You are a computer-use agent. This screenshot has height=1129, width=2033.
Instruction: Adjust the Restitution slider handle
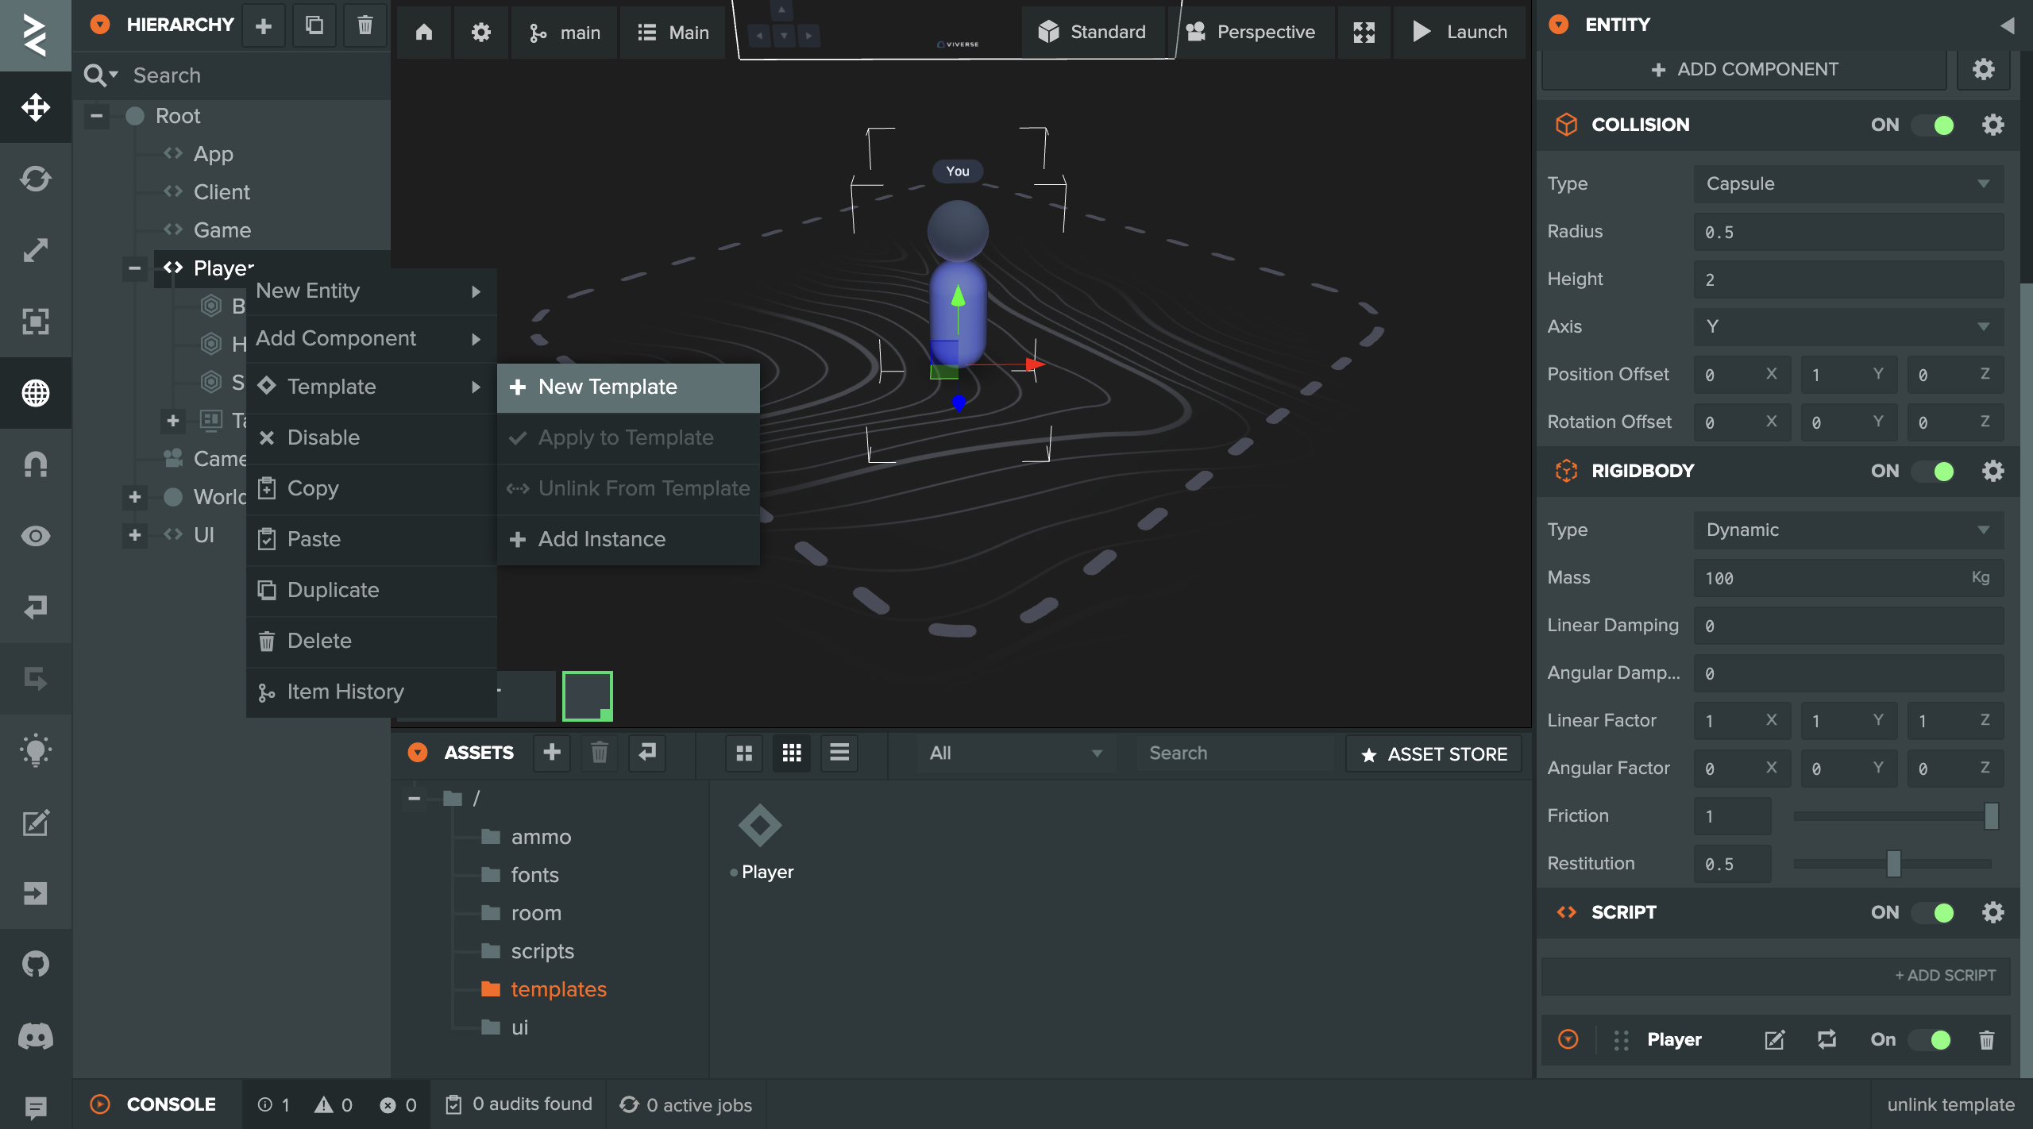pos(1893,864)
